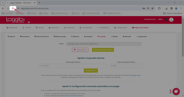Click the user avatar in header
This screenshot has width=184, height=97.
point(171,20)
